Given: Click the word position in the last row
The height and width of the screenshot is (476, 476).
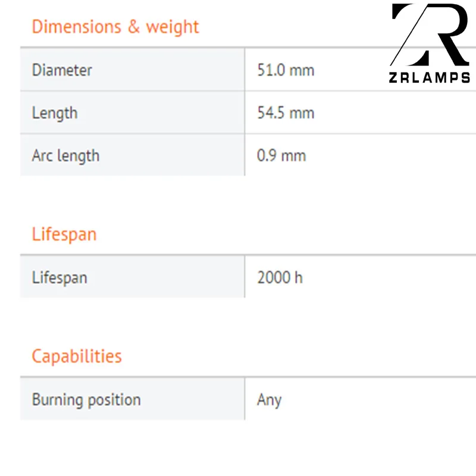Looking at the screenshot, I should [113, 400].
